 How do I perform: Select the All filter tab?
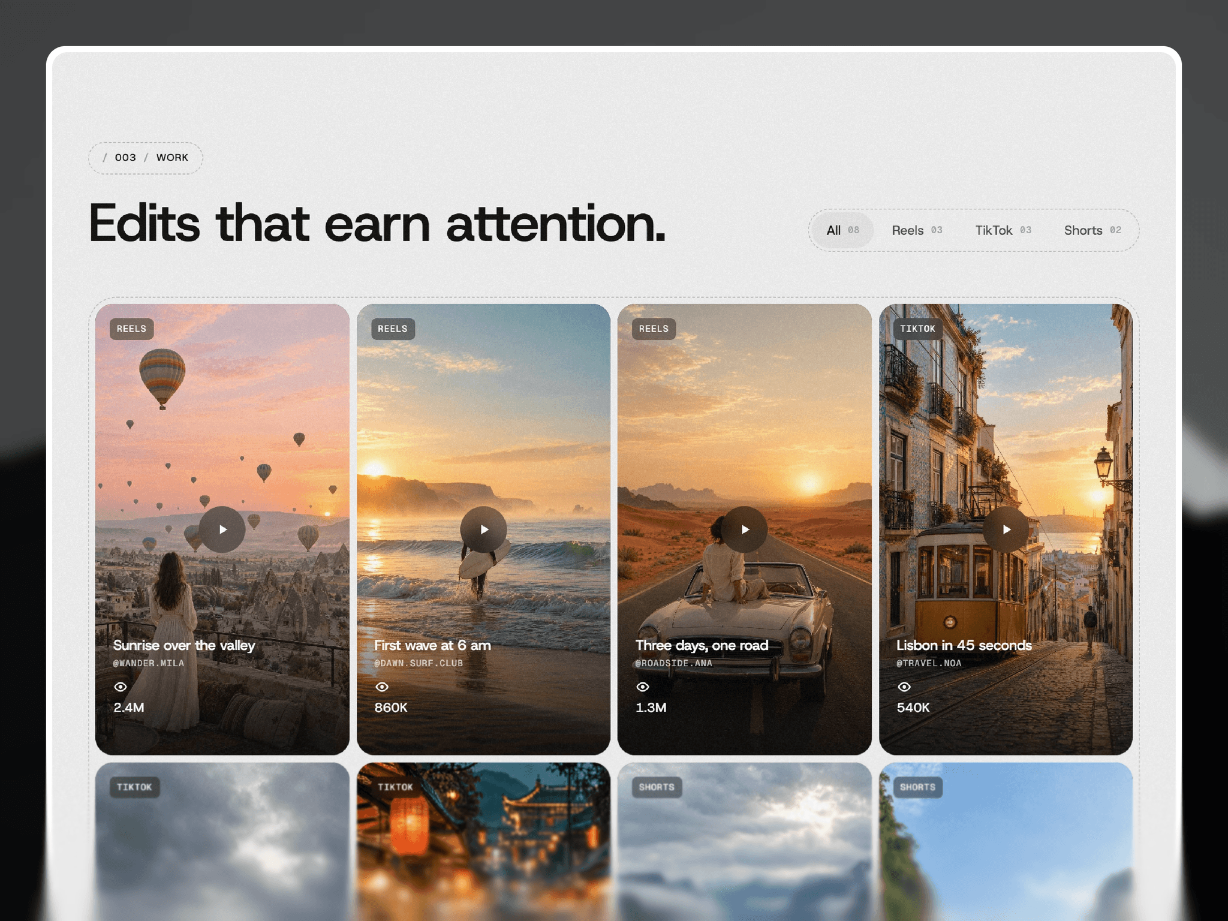pyautogui.click(x=842, y=230)
